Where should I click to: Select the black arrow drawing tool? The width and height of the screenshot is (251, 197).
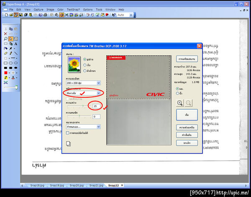[11, 48]
